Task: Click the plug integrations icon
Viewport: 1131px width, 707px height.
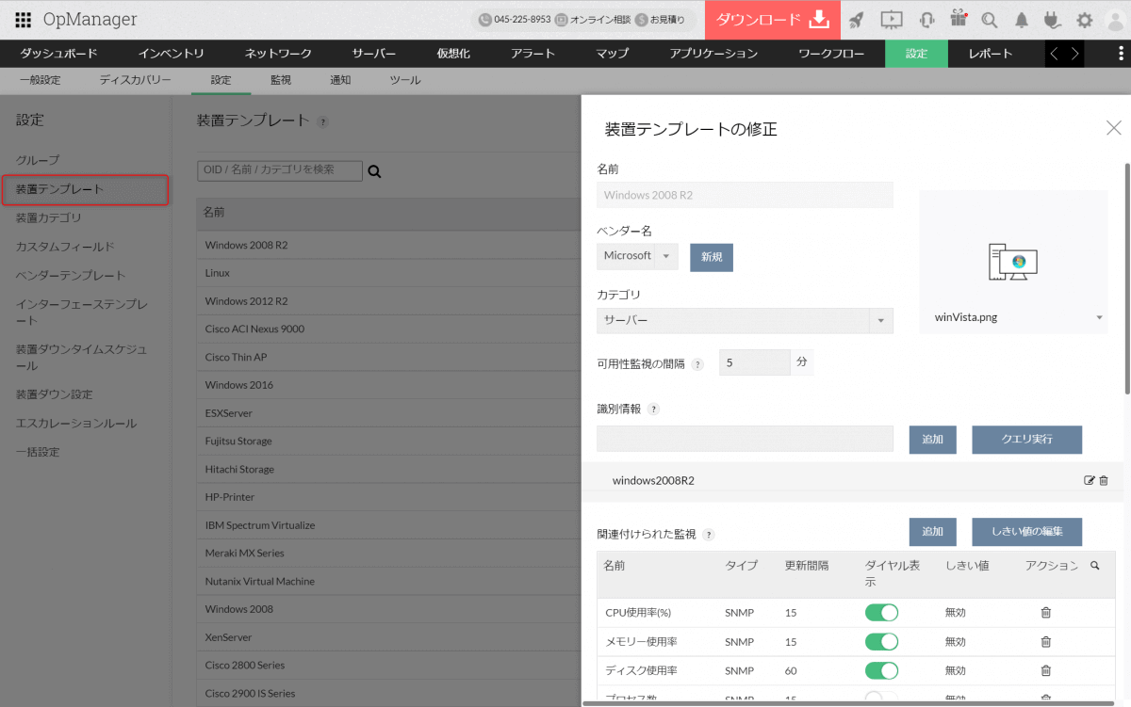Action: click(x=1053, y=20)
